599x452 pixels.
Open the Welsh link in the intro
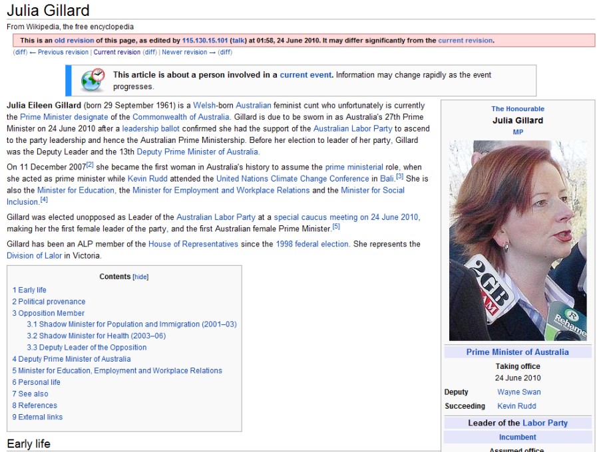(x=205, y=105)
